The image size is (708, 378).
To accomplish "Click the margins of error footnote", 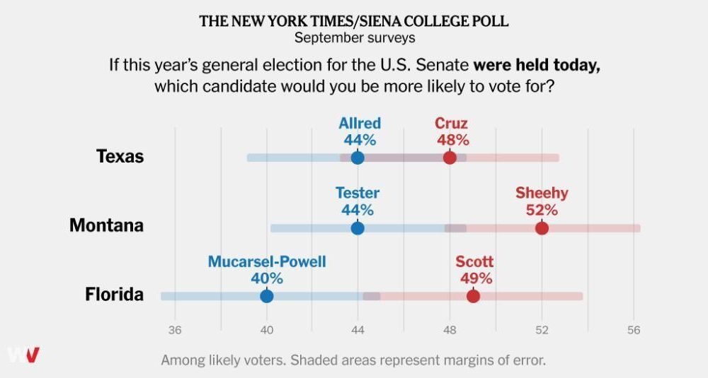I will point(353,360).
